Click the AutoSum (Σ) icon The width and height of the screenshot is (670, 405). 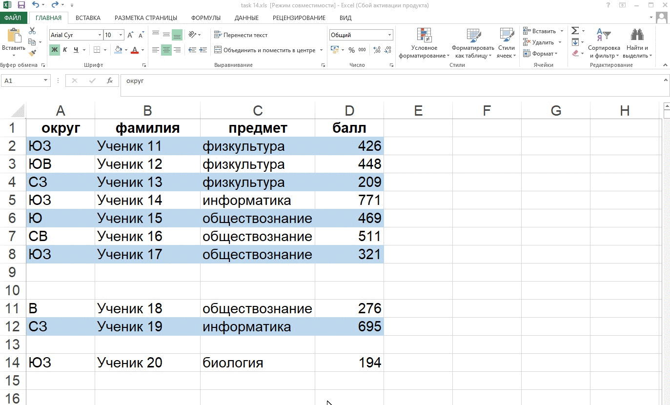click(x=575, y=30)
